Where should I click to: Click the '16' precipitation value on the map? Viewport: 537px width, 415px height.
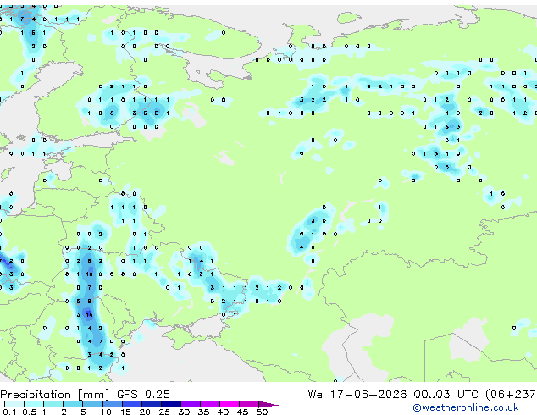coord(90,315)
